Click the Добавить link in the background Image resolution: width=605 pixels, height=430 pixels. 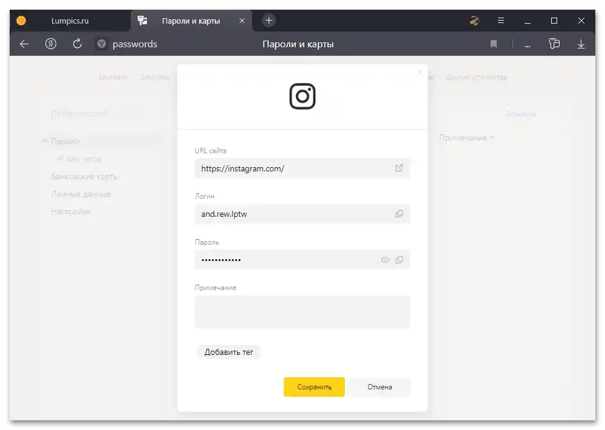pyautogui.click(x=520, y=114)
